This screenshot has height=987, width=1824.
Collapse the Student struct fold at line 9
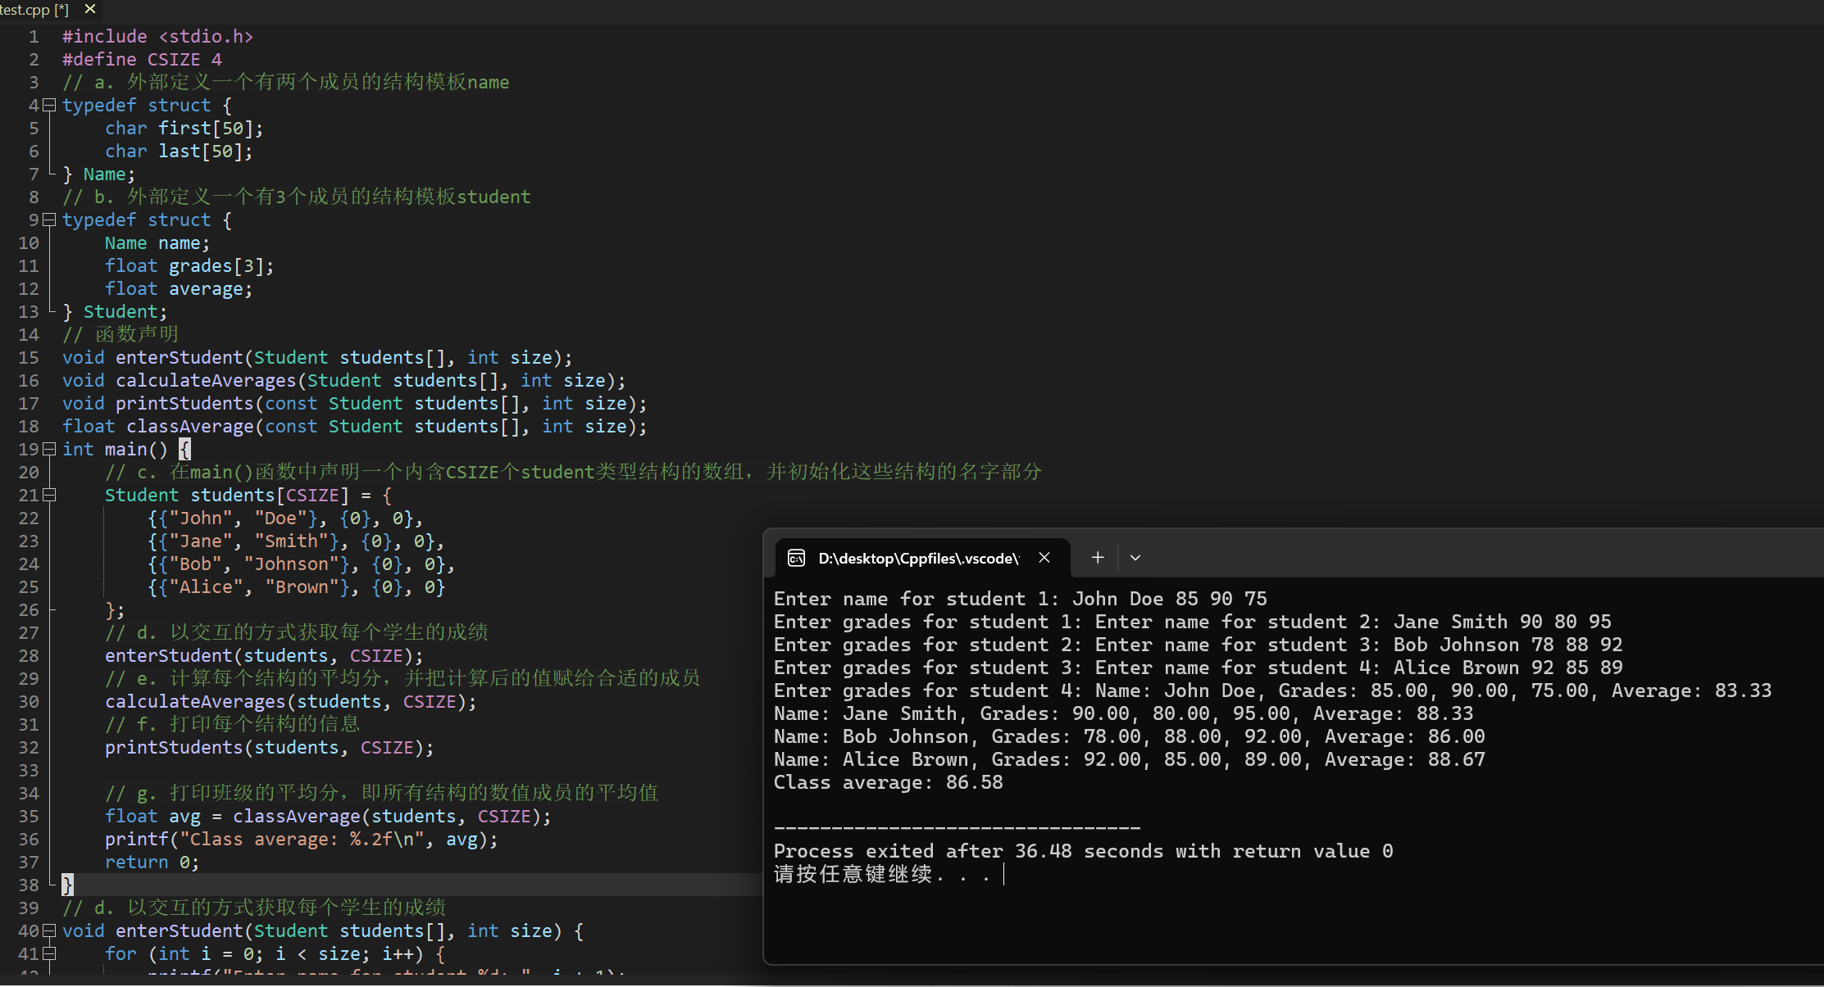click(x=49, y=220)
